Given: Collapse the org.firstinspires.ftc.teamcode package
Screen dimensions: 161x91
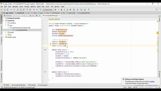Looking at the screenshot, I should 8,28.
